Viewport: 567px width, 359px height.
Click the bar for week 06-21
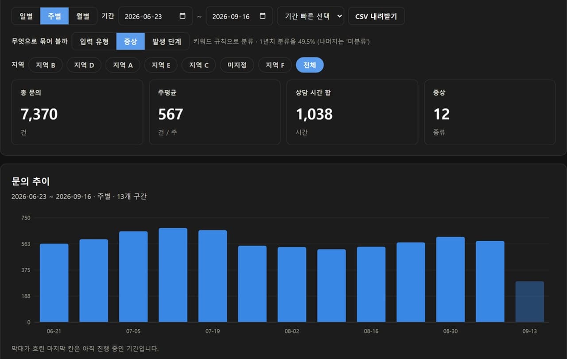pyautogui.click(x=54, y=283)
